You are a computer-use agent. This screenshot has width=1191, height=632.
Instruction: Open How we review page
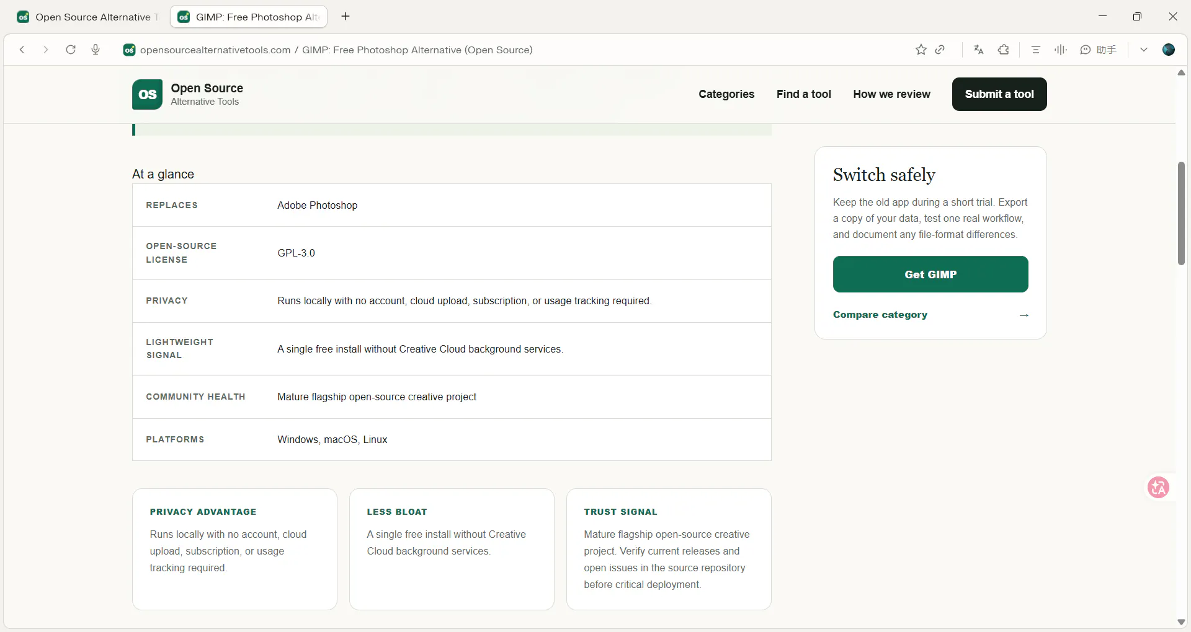pyautogui.click(x=891, y=94)
